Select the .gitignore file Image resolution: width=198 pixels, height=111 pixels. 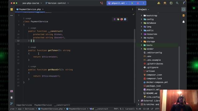tap(152, 67)
